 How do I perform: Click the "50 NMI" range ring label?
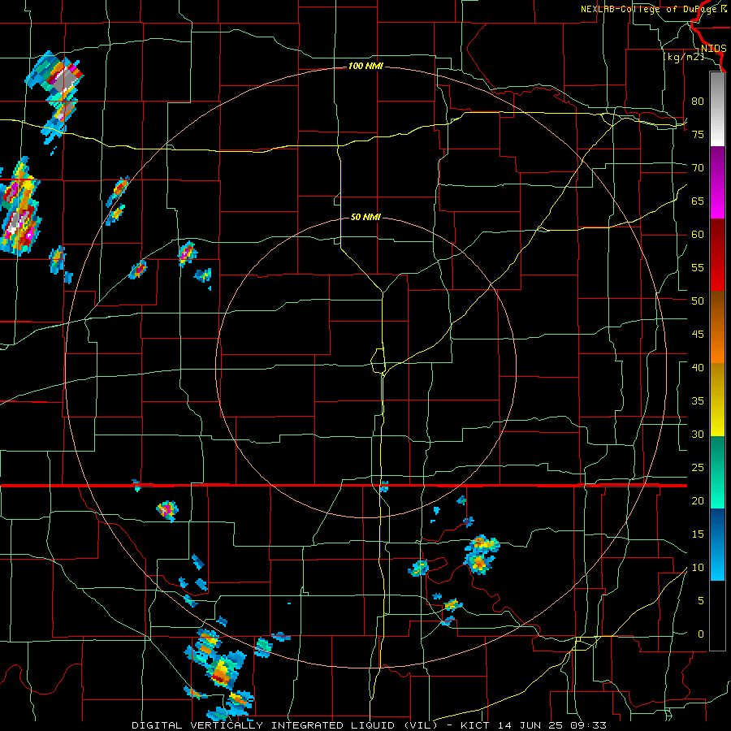[365, 217]
